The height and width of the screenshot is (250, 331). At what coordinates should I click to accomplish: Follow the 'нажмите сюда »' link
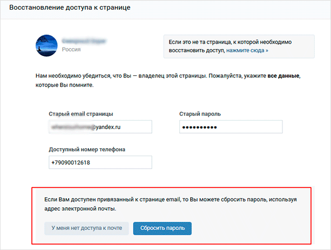[x=247, y=51]
